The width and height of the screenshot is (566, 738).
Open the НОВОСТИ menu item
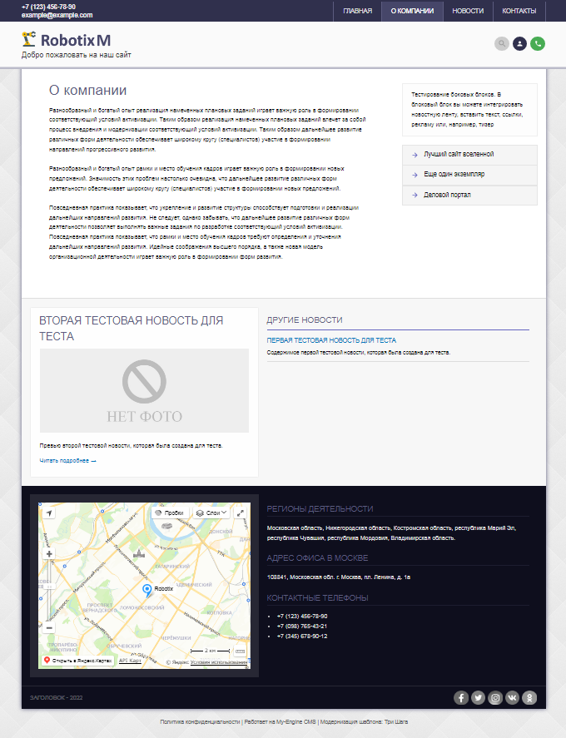coord(468,11)
